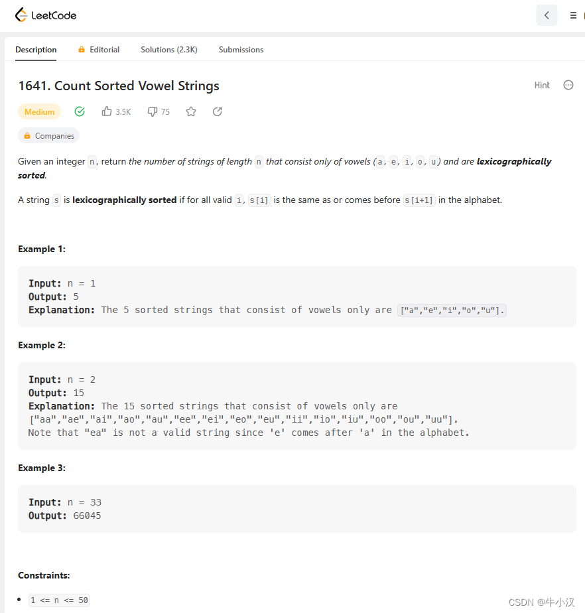Click the Medium difficulty badge
This screenshot has height=613, width=585.
[x=39, y=111]
